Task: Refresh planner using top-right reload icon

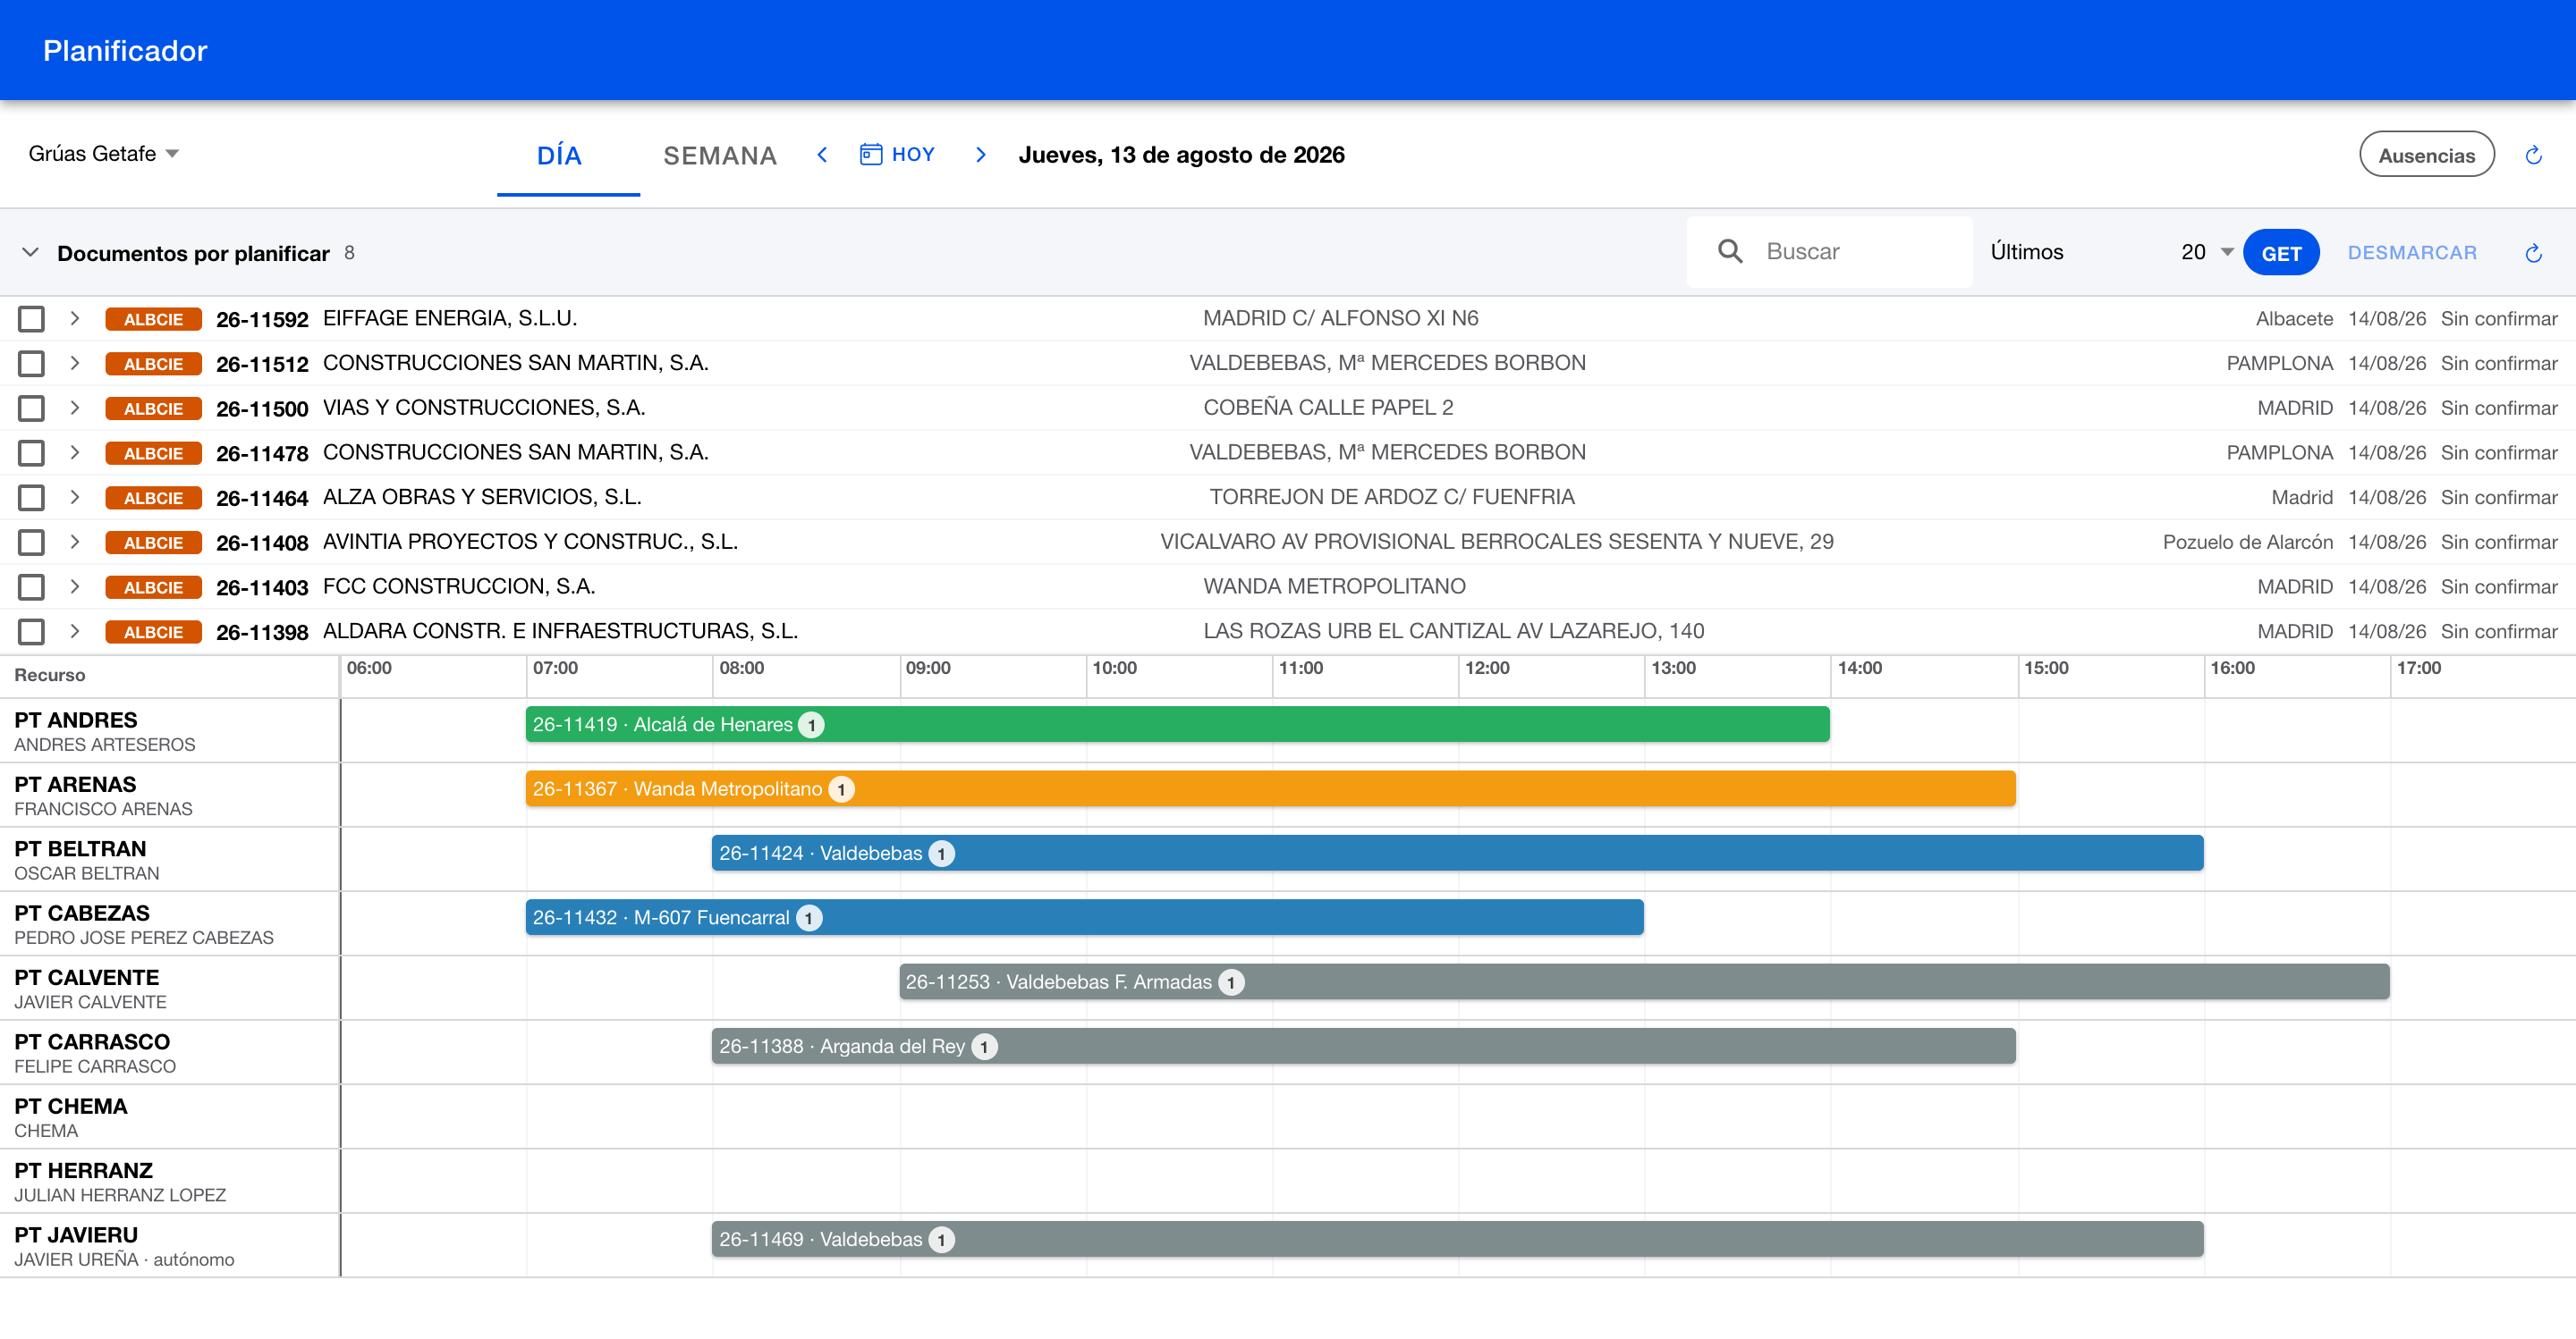Action: click(x=2532, y=155)
